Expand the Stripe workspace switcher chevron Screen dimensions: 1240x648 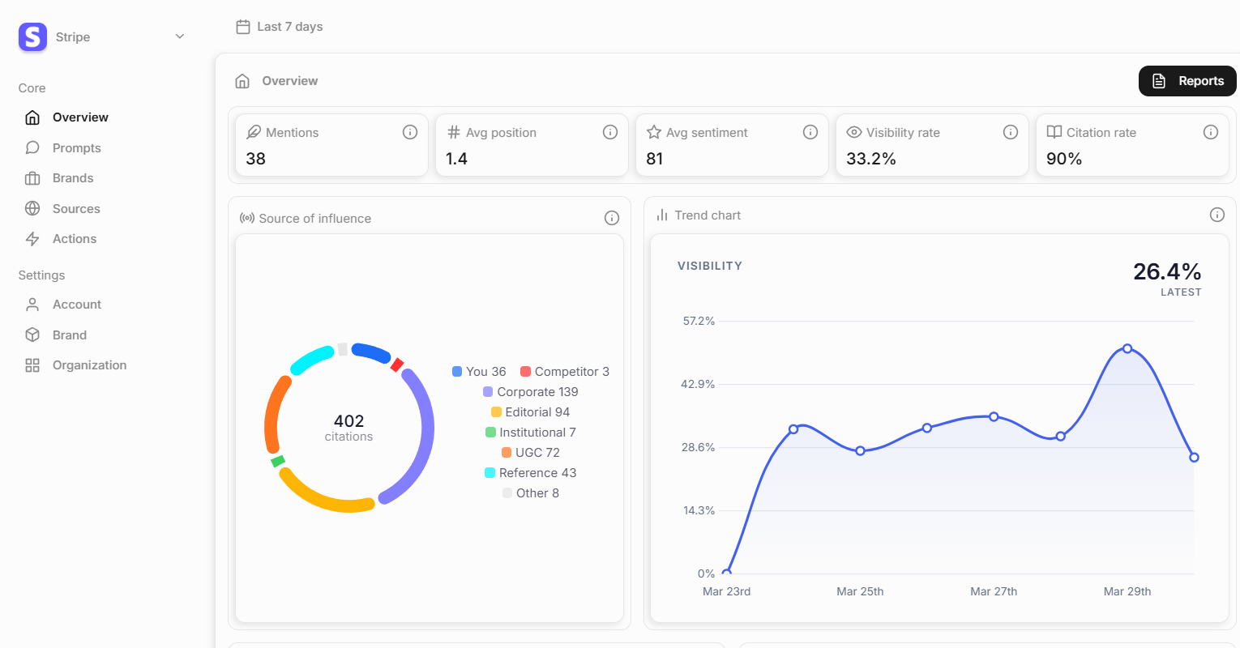(179, 36)
